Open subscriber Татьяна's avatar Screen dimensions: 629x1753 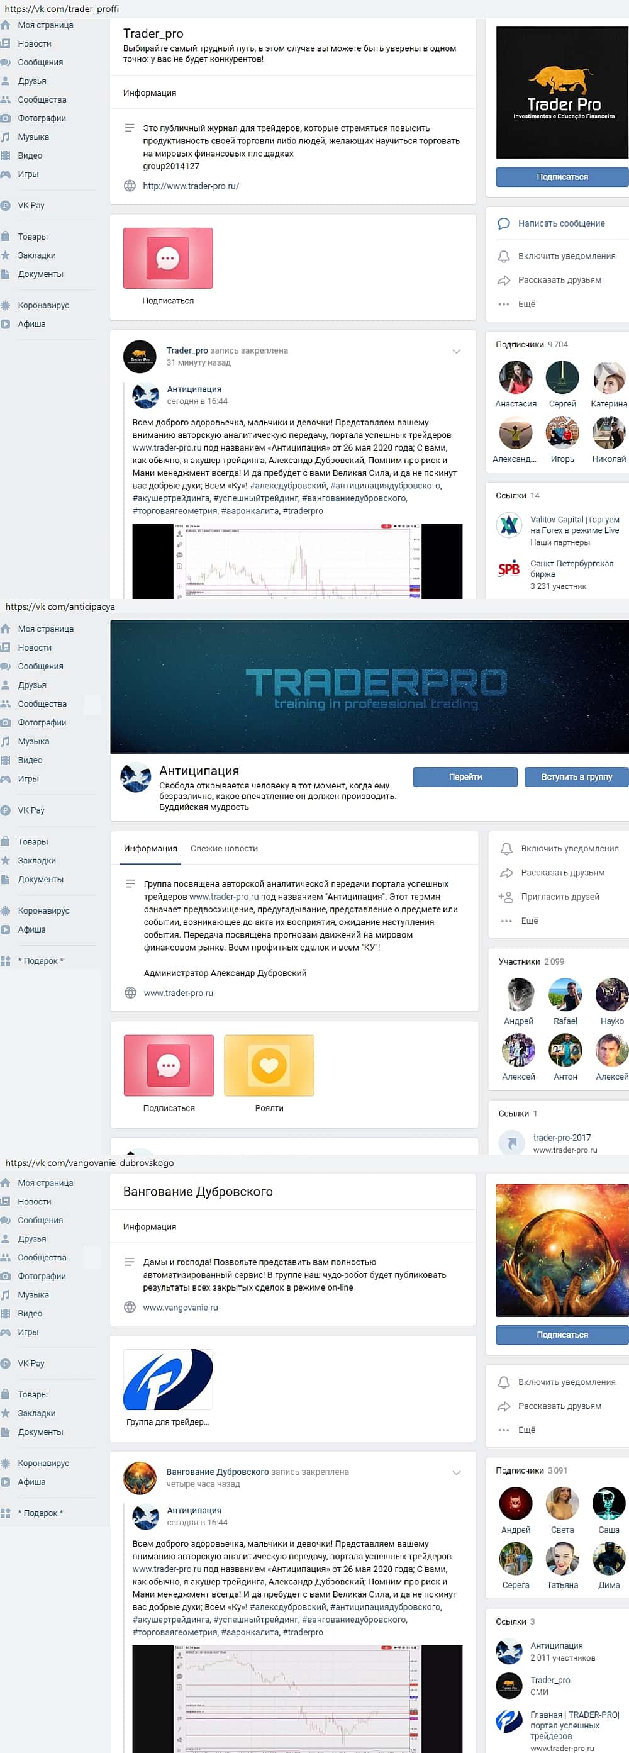click(562, 1558)
